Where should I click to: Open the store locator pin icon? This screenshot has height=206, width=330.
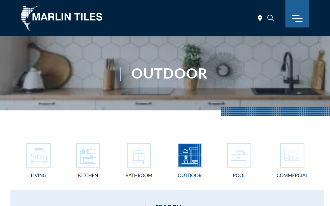[260, 18]
